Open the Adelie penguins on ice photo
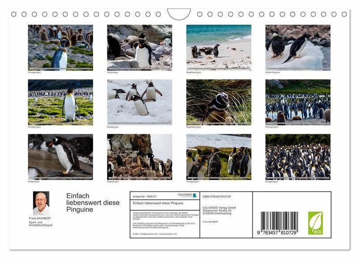Screen dimensions: 358x258 [298, 48]
